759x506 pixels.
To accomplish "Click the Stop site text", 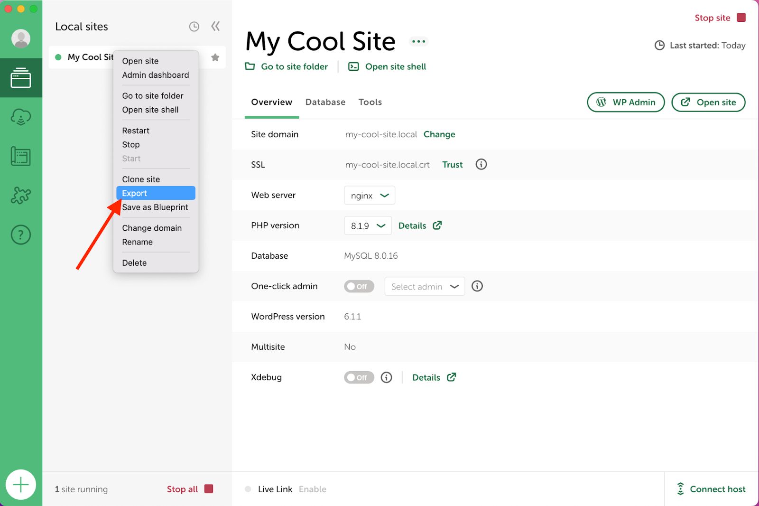I will pyautogui.click(x=713, y=18).
